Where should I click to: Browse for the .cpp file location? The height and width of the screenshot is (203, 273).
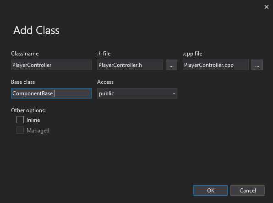[257, 65]
